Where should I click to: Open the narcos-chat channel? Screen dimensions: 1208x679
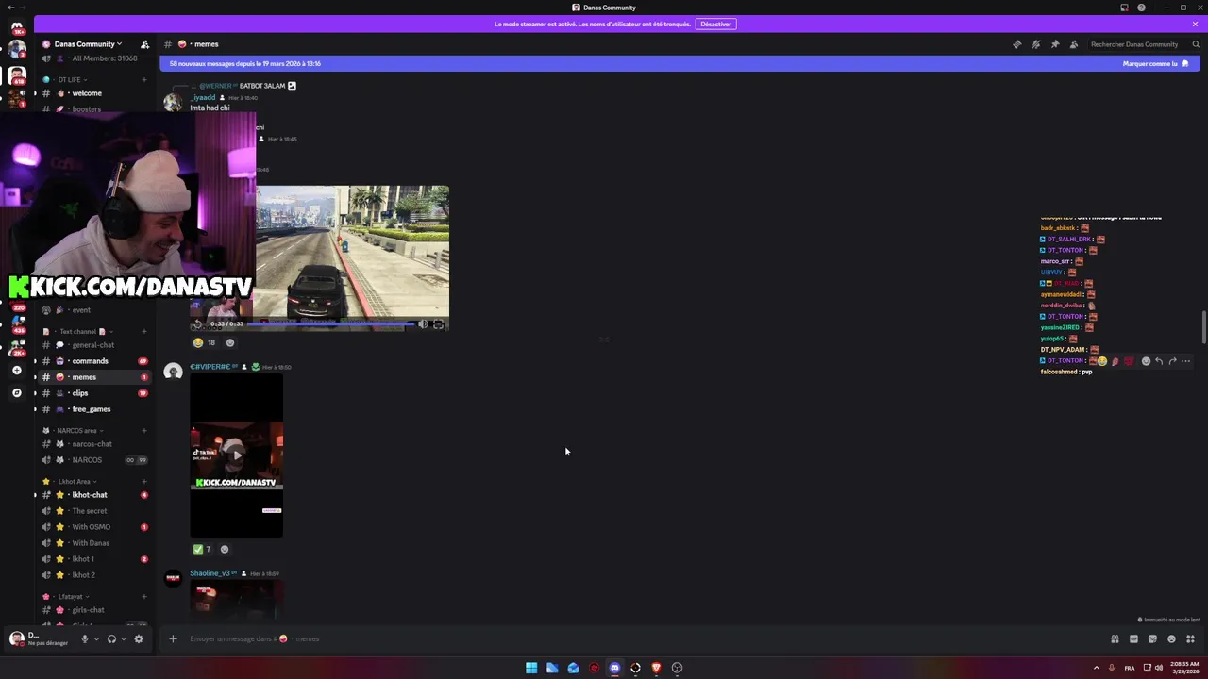pos(93,444)
